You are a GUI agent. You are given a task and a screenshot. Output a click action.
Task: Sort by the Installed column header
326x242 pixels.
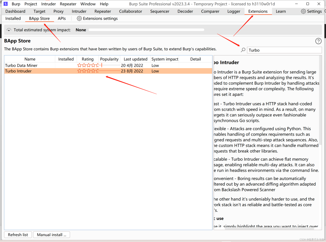66,59
